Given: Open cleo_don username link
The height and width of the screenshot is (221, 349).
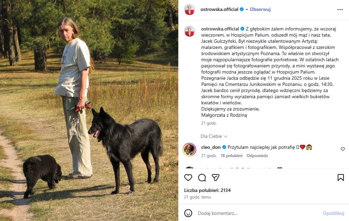Looking at the screenshot, I should pyautogui.click(x=211, y=147).
